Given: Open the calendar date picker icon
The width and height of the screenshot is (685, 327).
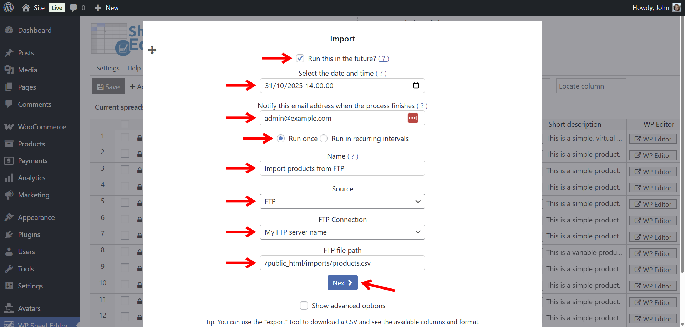Looking at the screenshot, I should (416, 86).
